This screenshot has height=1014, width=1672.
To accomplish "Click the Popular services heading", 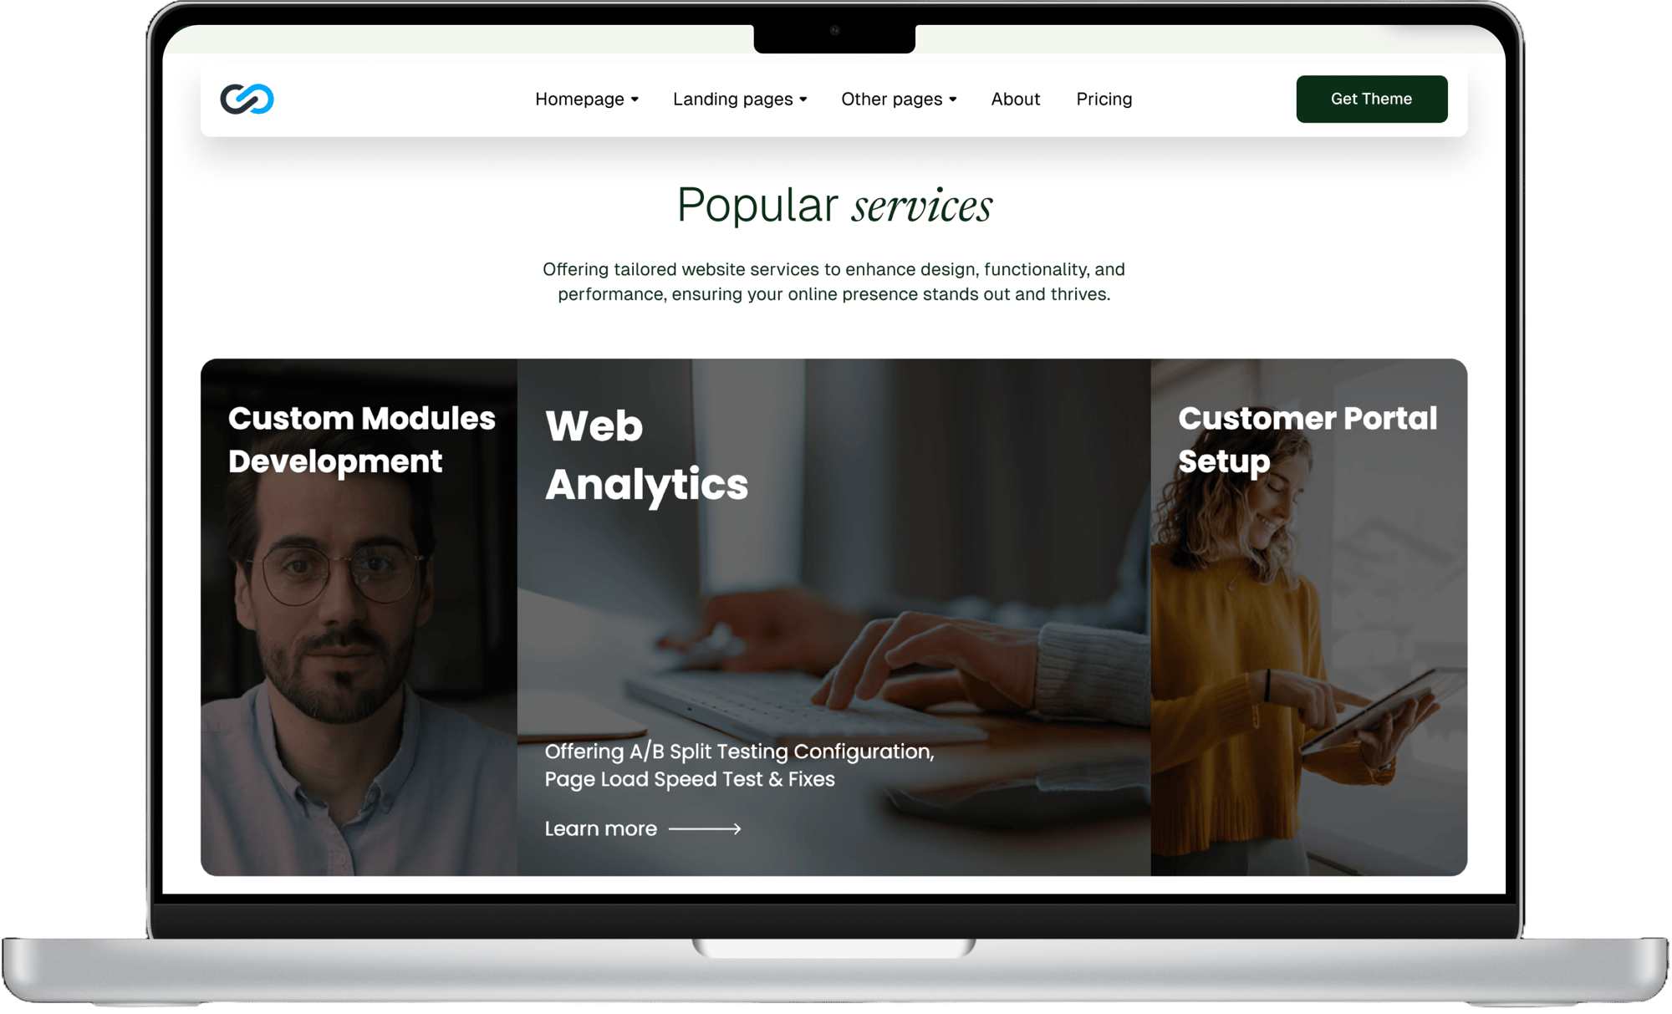I will pos(835,206).
